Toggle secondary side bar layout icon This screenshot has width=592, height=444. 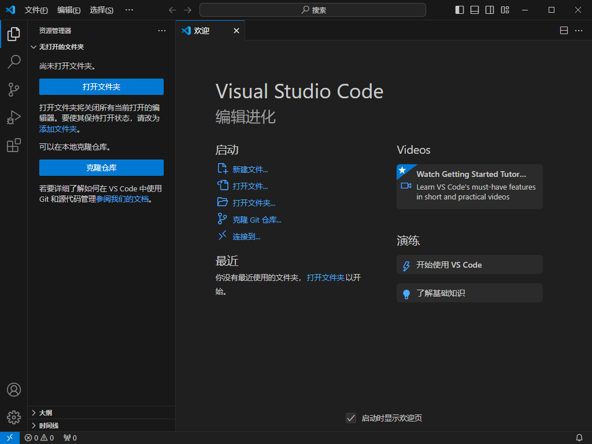click(490, 10)
